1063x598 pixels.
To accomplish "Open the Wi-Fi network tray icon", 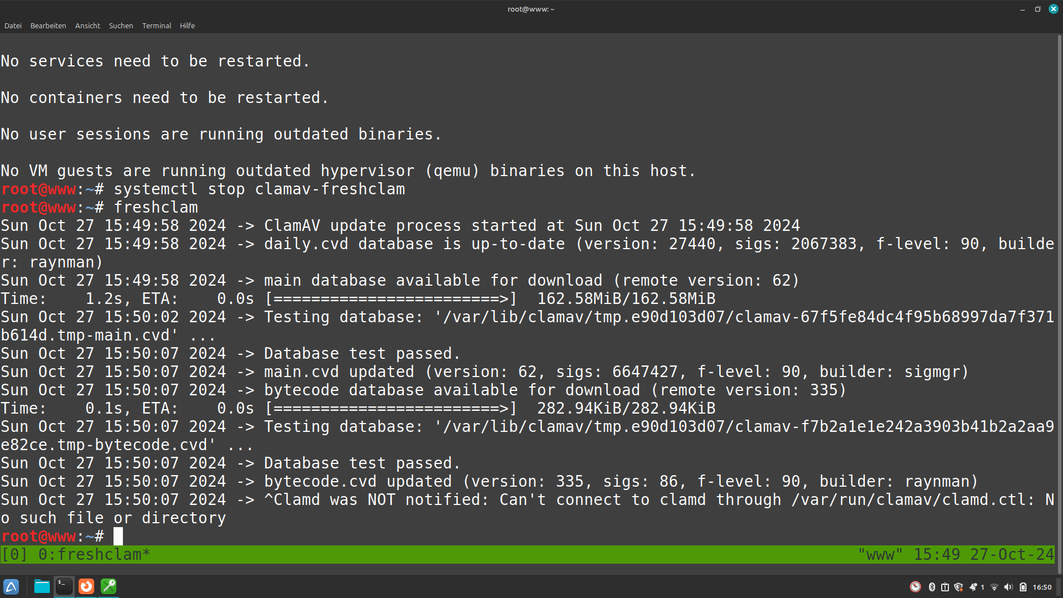I will click(x=994, y=587).
